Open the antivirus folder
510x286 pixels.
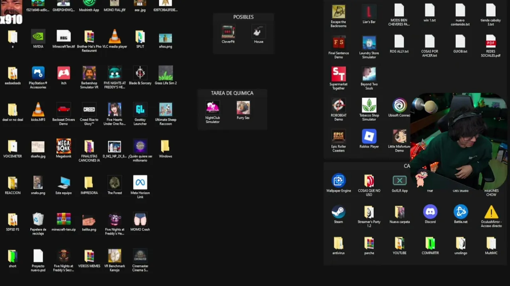click(x=338, y=243)
